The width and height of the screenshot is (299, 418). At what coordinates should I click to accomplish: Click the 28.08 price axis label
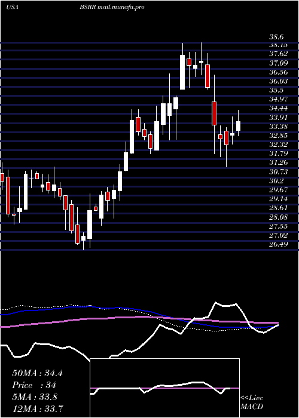point(279,217)
